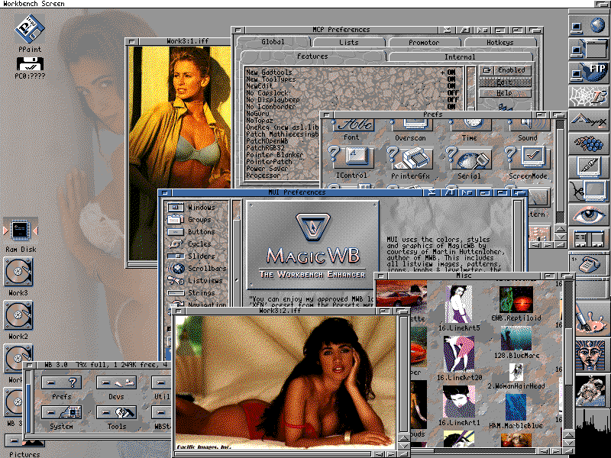
Task: Select Pointer Blanker feature row
Action: pyautogui.click(x=283, y=155)
